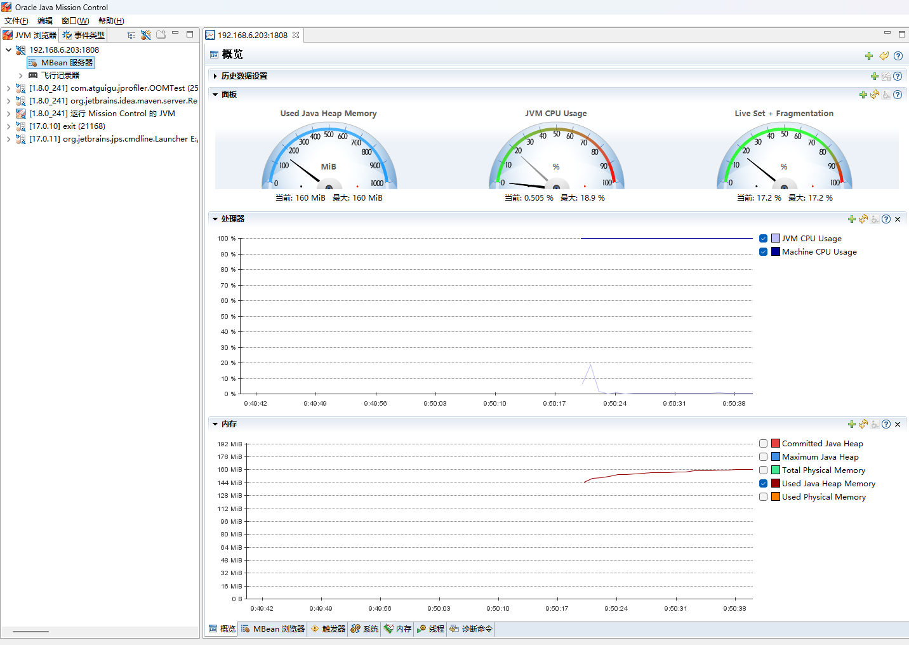Switch to the 线程 bottom tab
The image size is (909, 645).
click(430, 629)
